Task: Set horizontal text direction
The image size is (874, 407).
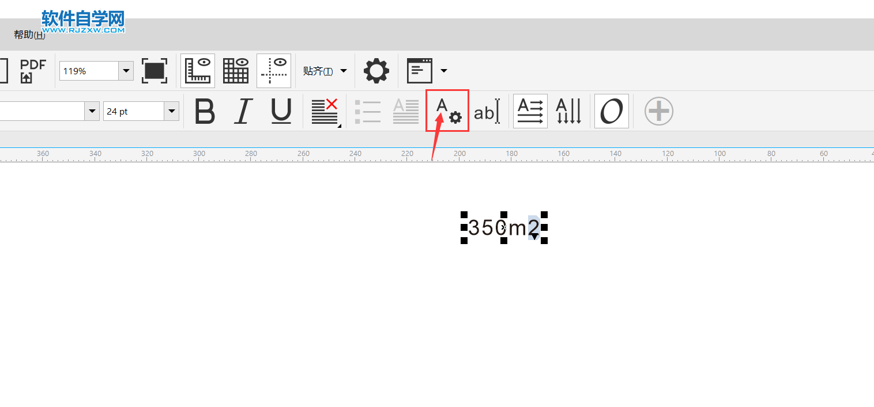Action: point(530,111)
